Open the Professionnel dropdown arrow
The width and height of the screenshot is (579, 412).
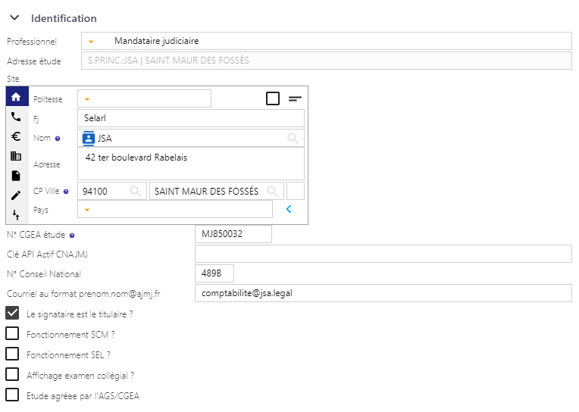[91, 42]
